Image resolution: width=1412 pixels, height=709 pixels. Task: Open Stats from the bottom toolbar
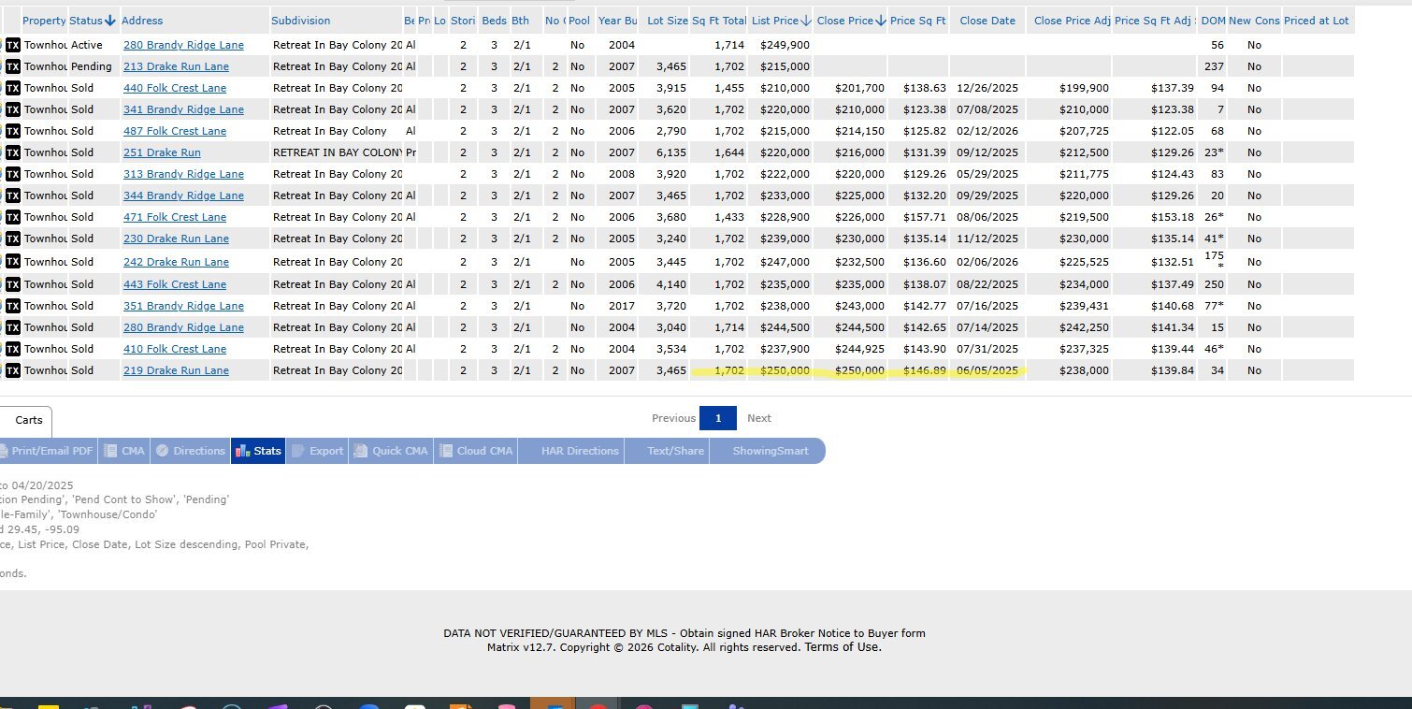click(258, 451)
